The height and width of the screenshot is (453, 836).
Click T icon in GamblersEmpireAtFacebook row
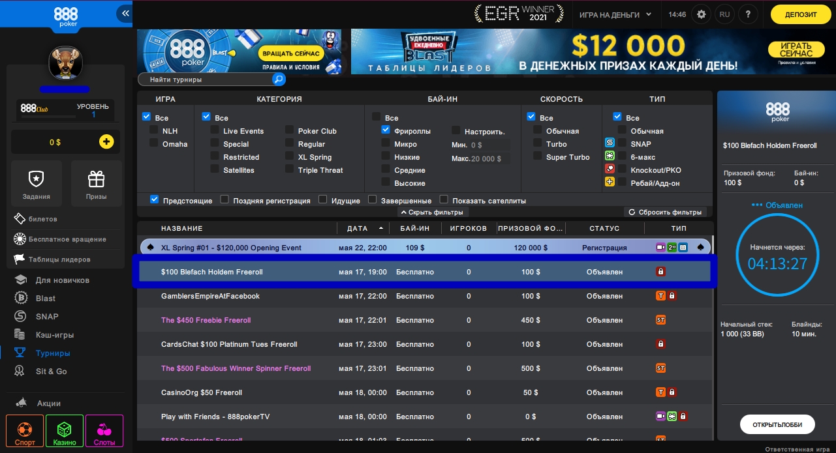pos(660,296)
